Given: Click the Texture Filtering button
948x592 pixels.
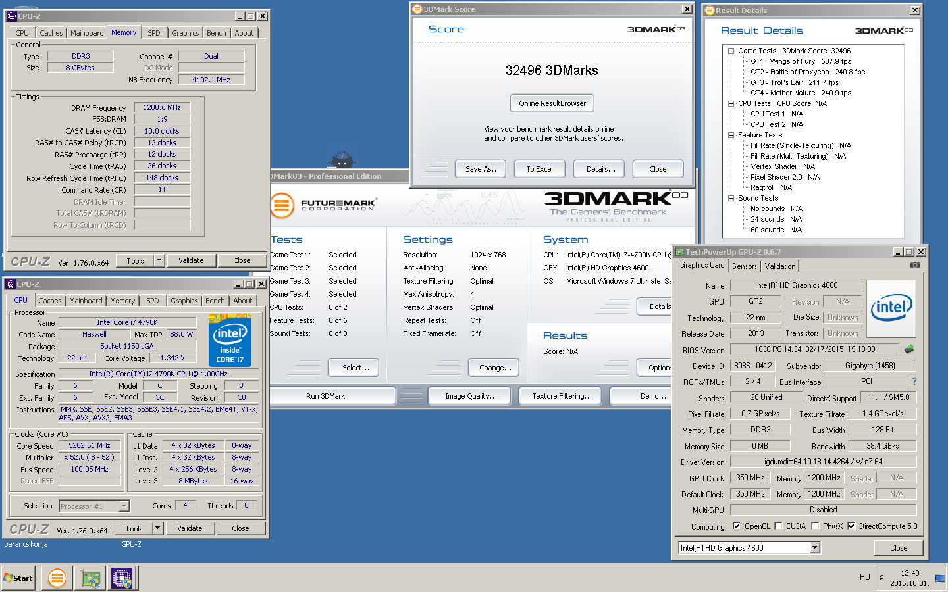Looking at the screenshot, I should pyautogui.click(x=562, y=396).
